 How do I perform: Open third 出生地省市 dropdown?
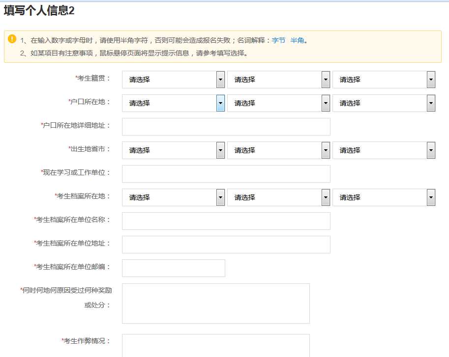click(x=384, y=150)
